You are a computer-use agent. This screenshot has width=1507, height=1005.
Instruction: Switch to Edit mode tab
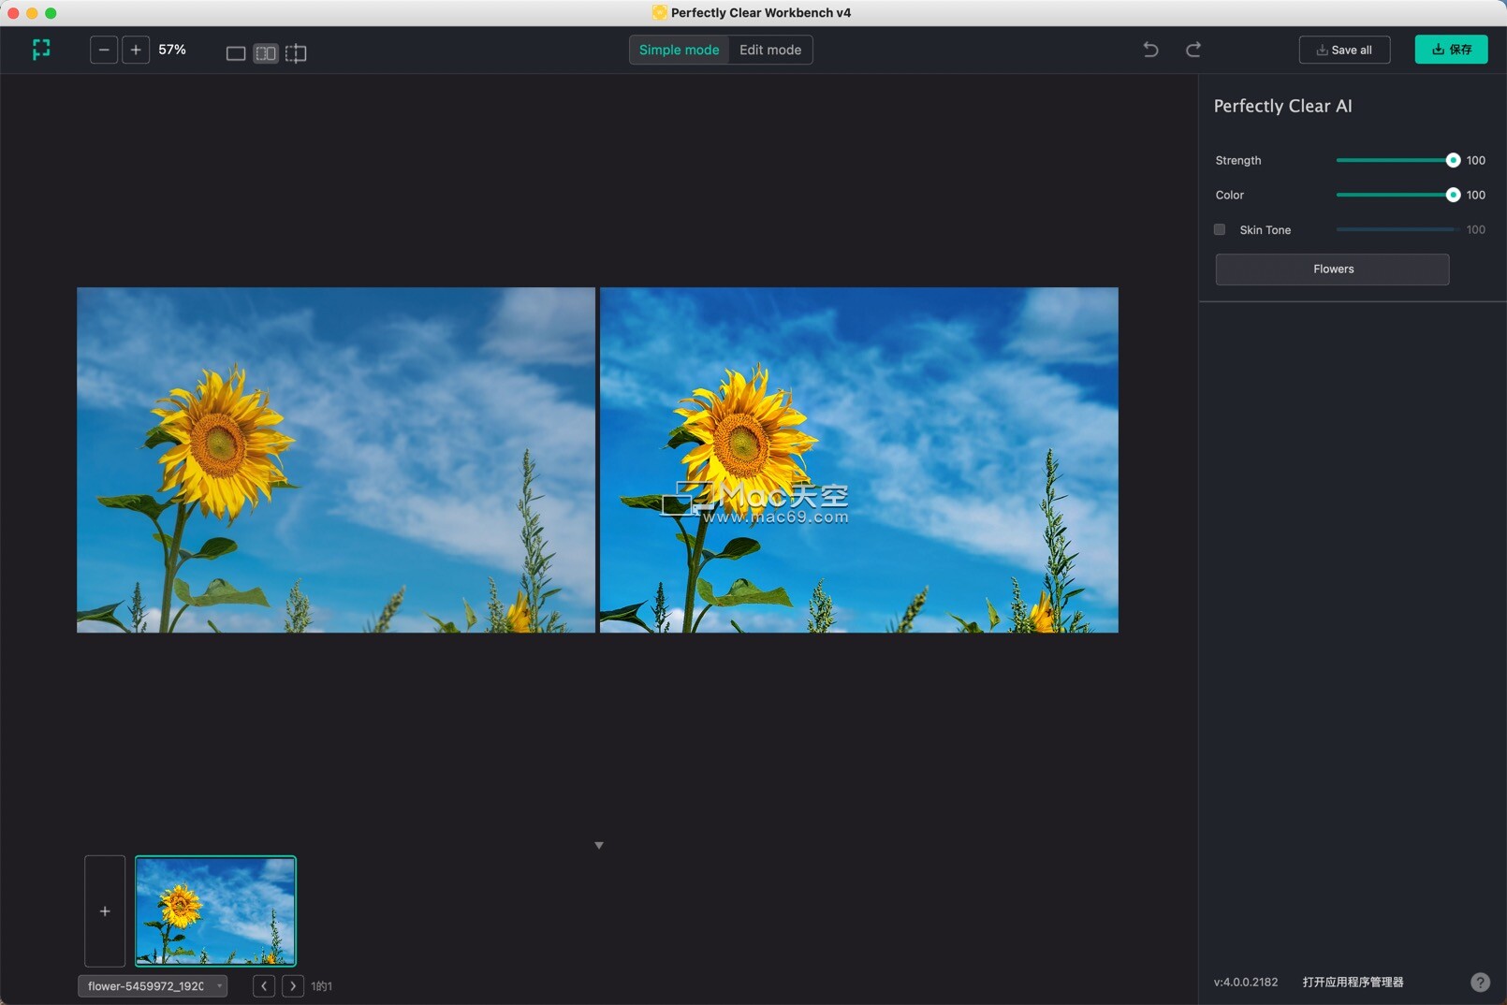(x=770, y=50)
